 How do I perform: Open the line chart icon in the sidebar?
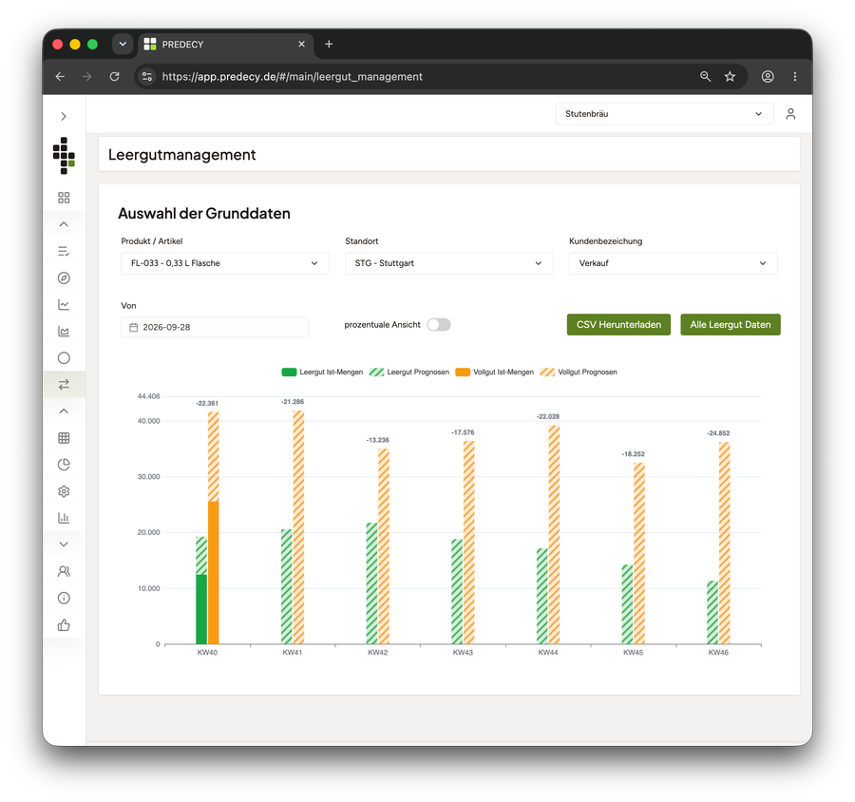64,304
